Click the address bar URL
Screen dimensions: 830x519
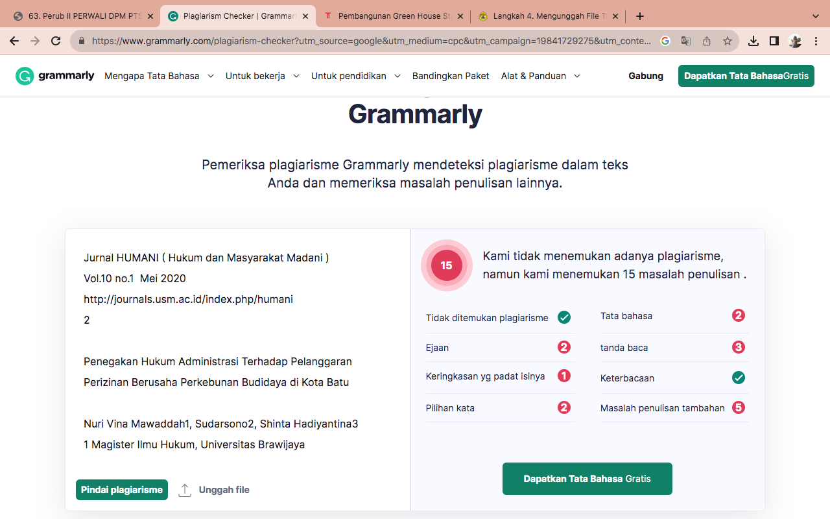[x=372, y=41]
